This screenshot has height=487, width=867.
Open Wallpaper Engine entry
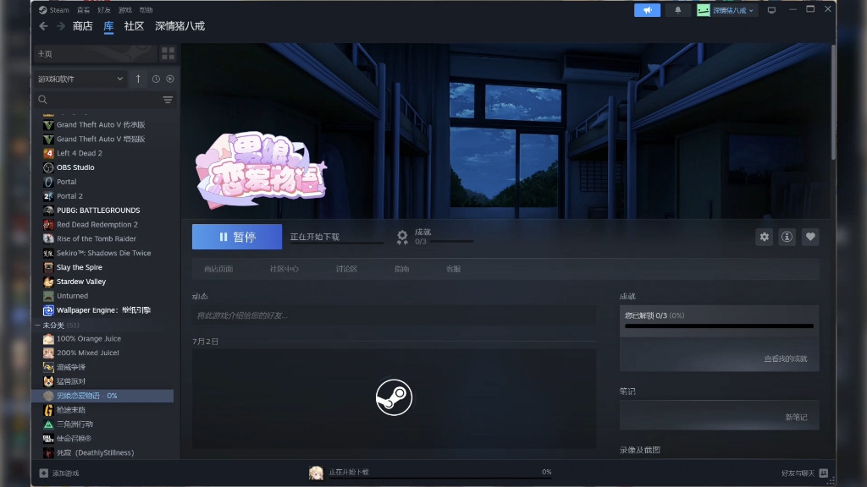click(x=102, y=310)
